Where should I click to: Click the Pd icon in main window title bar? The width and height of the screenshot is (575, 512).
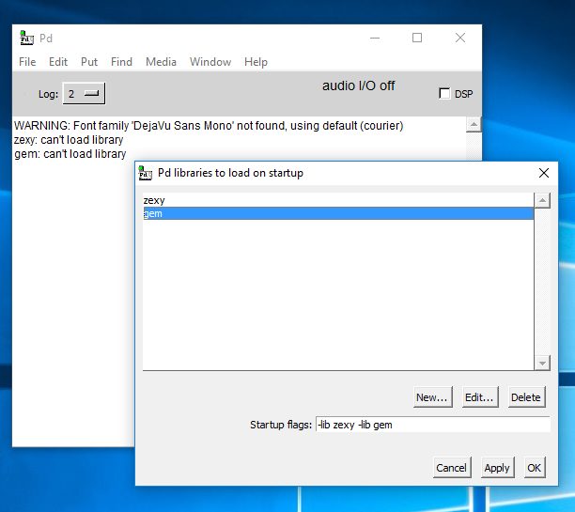pos(26,39)
